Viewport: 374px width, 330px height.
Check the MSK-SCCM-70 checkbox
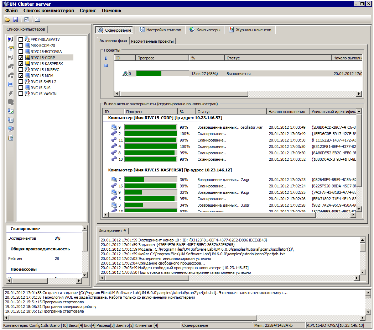[21, 45]
